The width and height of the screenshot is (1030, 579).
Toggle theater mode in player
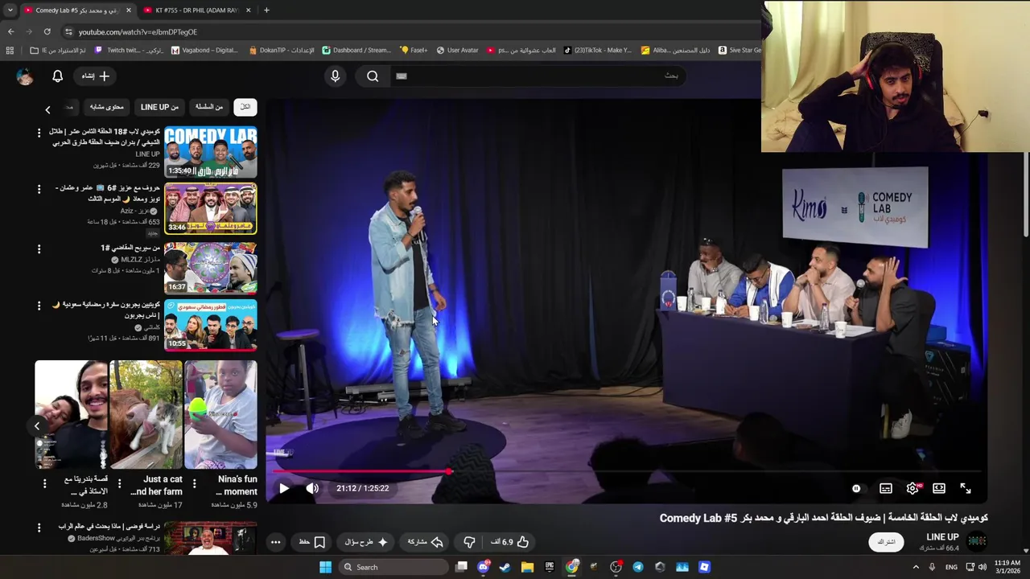click(x=939, y=488)
